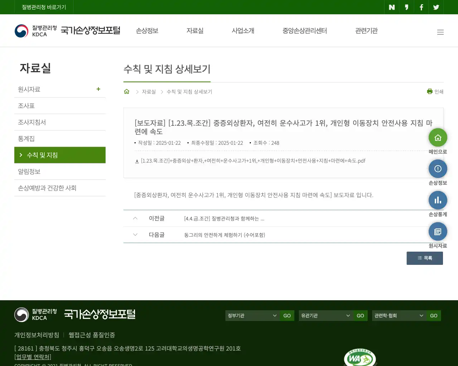Open 손상통계 bar chart quick icon
The image size is (458, 366).
click(438, 200)
